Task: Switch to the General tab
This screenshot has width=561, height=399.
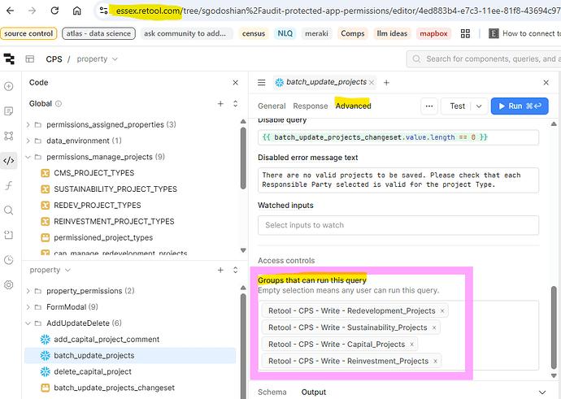Action: [x=272, y=106]
